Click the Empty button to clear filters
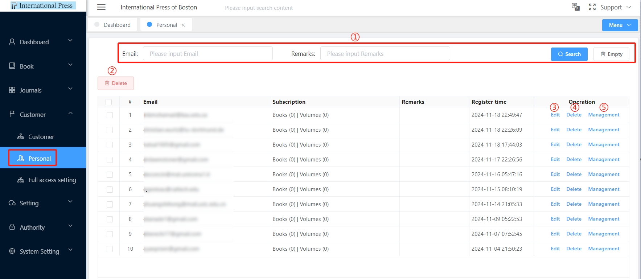 (x=611, y=54)
